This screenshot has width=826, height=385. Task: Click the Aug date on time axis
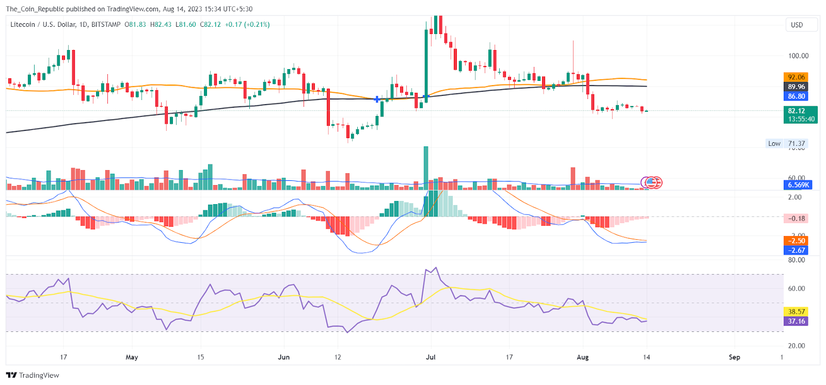coord(583,357)
